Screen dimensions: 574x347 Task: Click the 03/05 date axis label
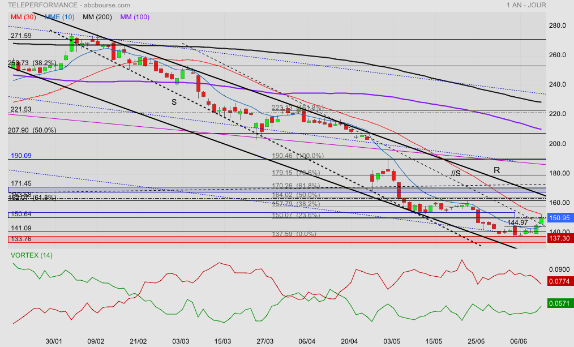pos(392,341)
